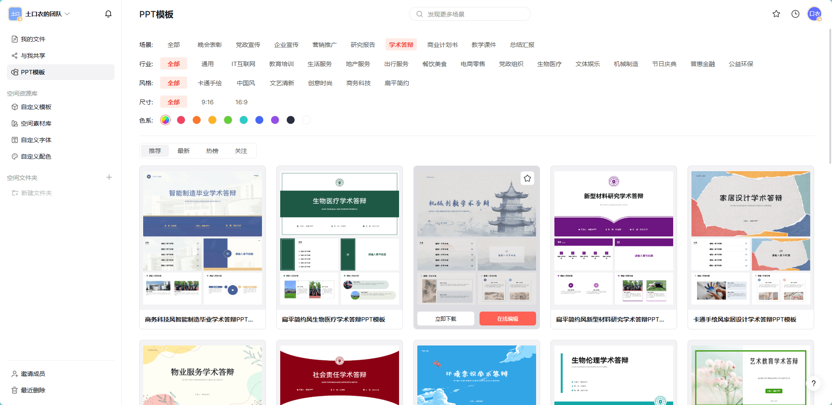Click 邀请成员
This screenshot has width=832, height=405.
coord(60,374)
